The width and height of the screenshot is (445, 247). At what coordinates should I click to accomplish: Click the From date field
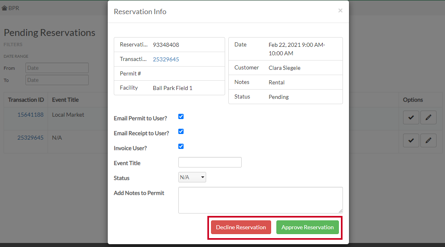[57, 68]
